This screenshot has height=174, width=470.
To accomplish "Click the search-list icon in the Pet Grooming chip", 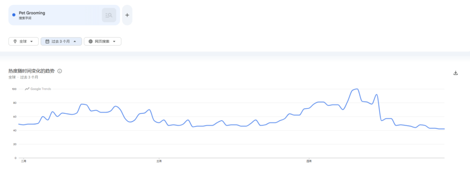I will pyautogui.click(x=109, y=15).
